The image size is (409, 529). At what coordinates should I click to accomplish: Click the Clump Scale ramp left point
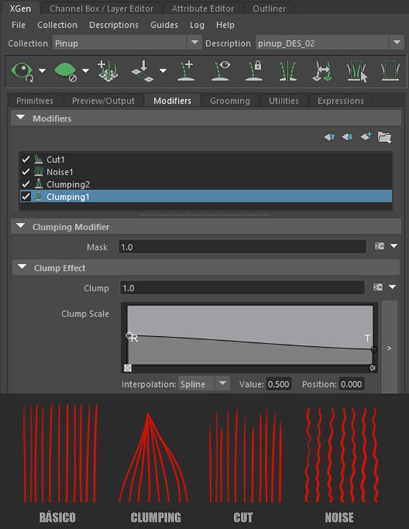[x=130, y=335]
